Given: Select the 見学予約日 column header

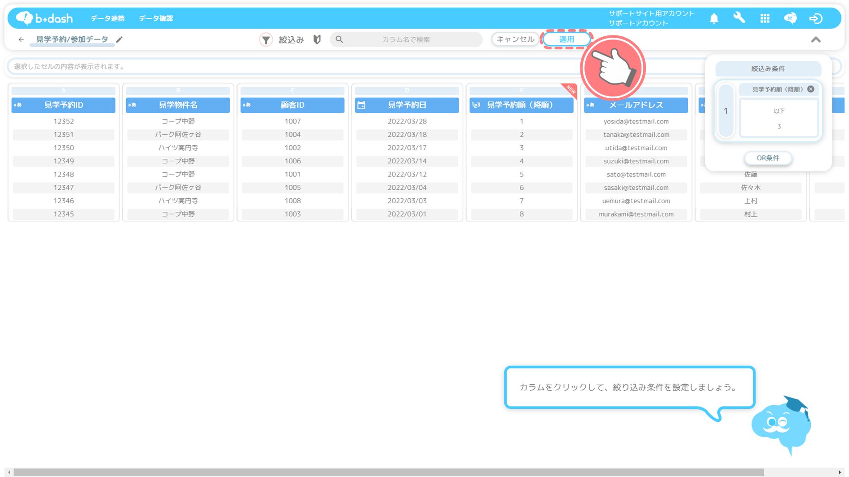Looking at the screenshot, I should 407,105.
